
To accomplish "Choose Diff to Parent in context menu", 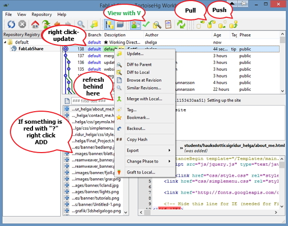I will click(145, 64).
